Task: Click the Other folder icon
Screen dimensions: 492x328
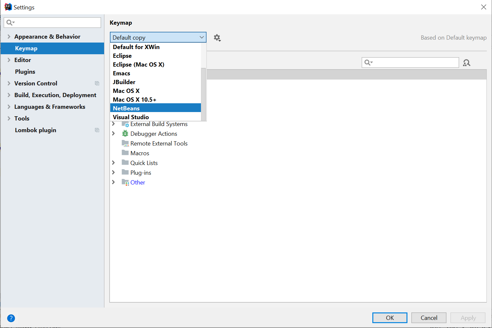Action: tap(125, 182)
